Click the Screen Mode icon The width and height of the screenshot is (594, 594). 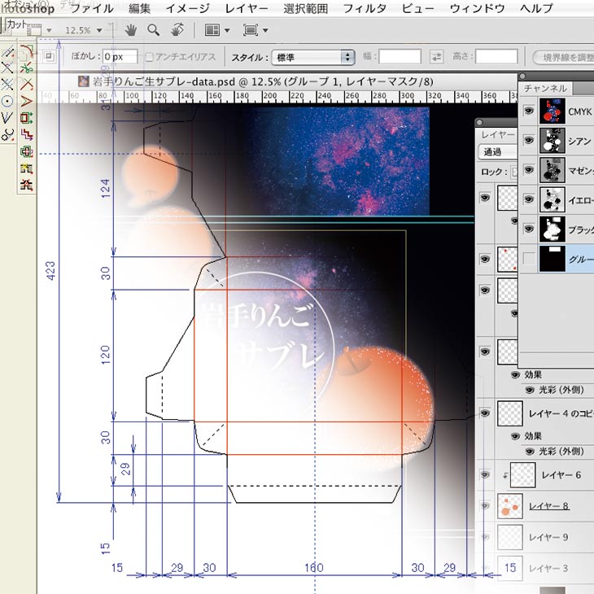point(251,30)
